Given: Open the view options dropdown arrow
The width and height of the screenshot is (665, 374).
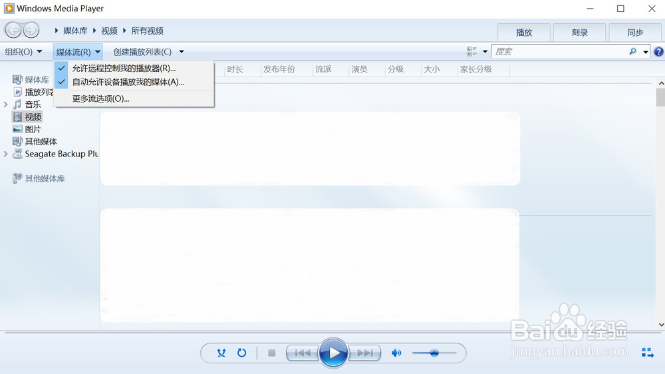Looking at the screenshot, I should (485, 51).
